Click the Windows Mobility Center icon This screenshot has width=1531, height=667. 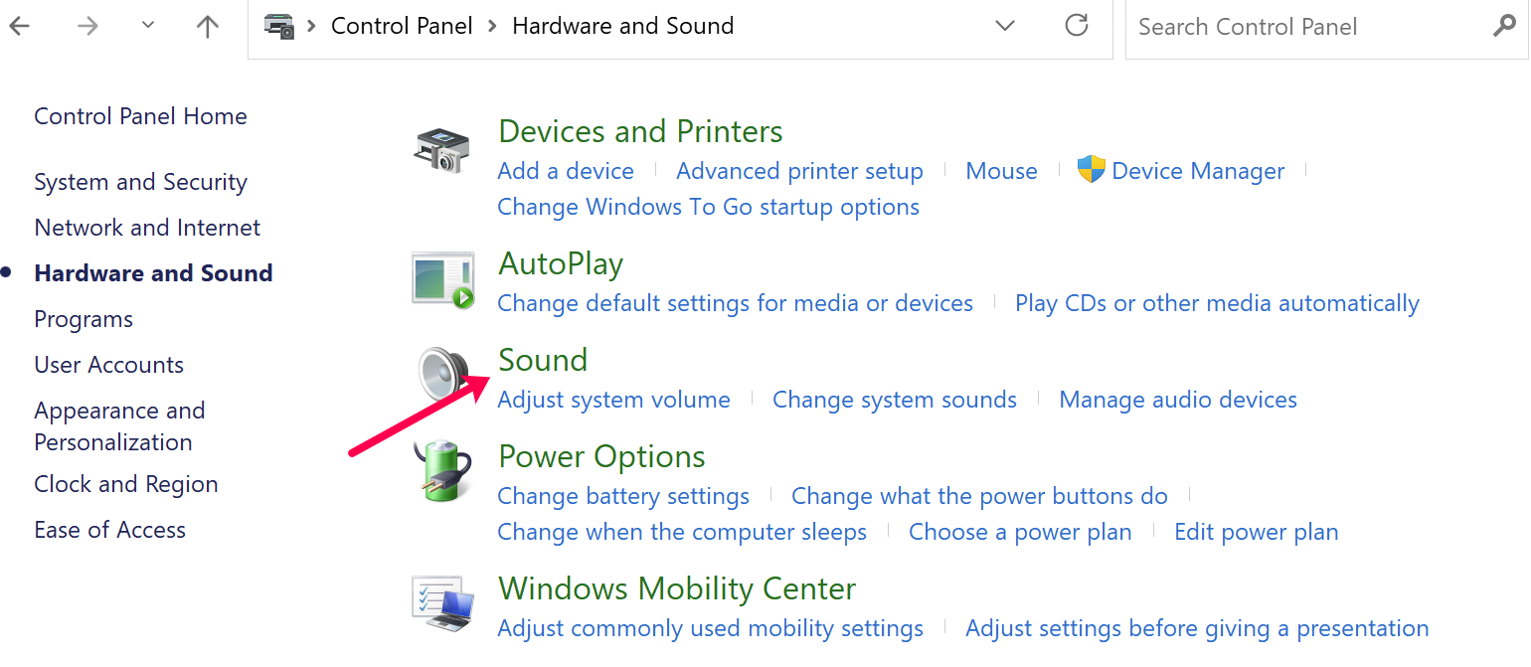442,603
